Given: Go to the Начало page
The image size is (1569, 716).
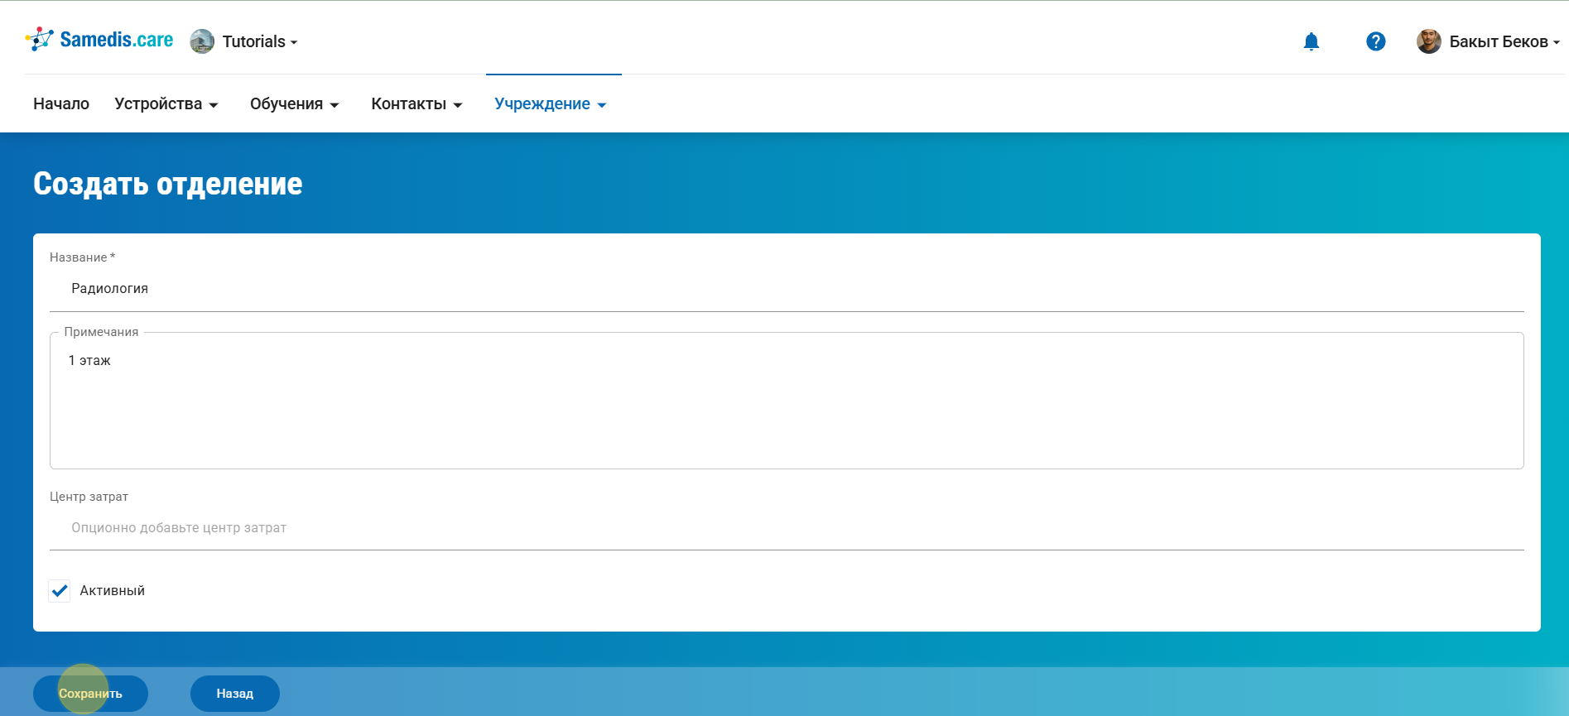Looking at the screenshot, I should click(x=61, y=103).
